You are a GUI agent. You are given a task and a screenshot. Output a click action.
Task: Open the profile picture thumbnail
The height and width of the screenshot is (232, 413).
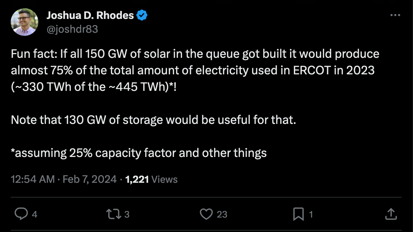click(x=25, y=22)
